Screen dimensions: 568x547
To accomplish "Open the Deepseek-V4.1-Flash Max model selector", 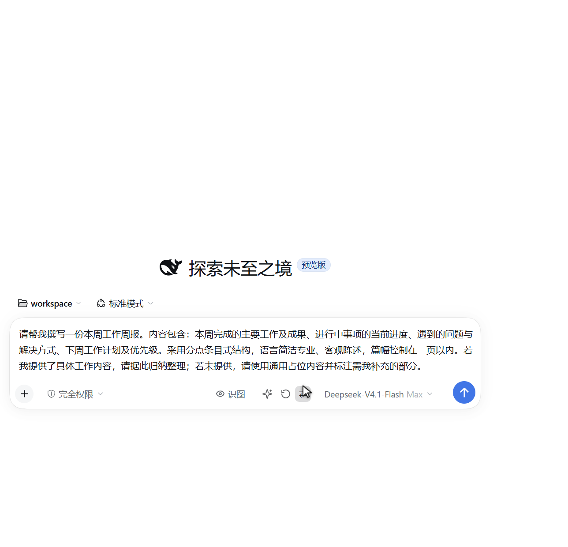I will [x=378, y=394].
